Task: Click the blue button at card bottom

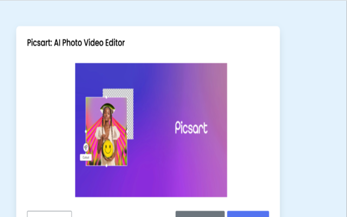Action: pos(248,214)
